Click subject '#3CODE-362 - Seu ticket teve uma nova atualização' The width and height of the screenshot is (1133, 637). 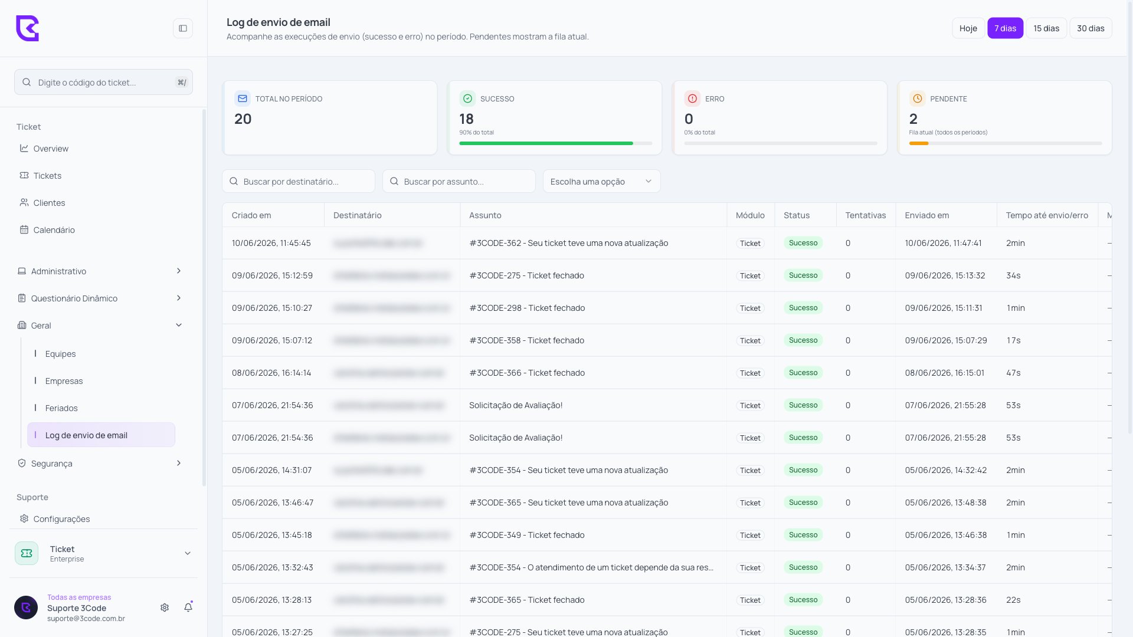tap(569, 243)
